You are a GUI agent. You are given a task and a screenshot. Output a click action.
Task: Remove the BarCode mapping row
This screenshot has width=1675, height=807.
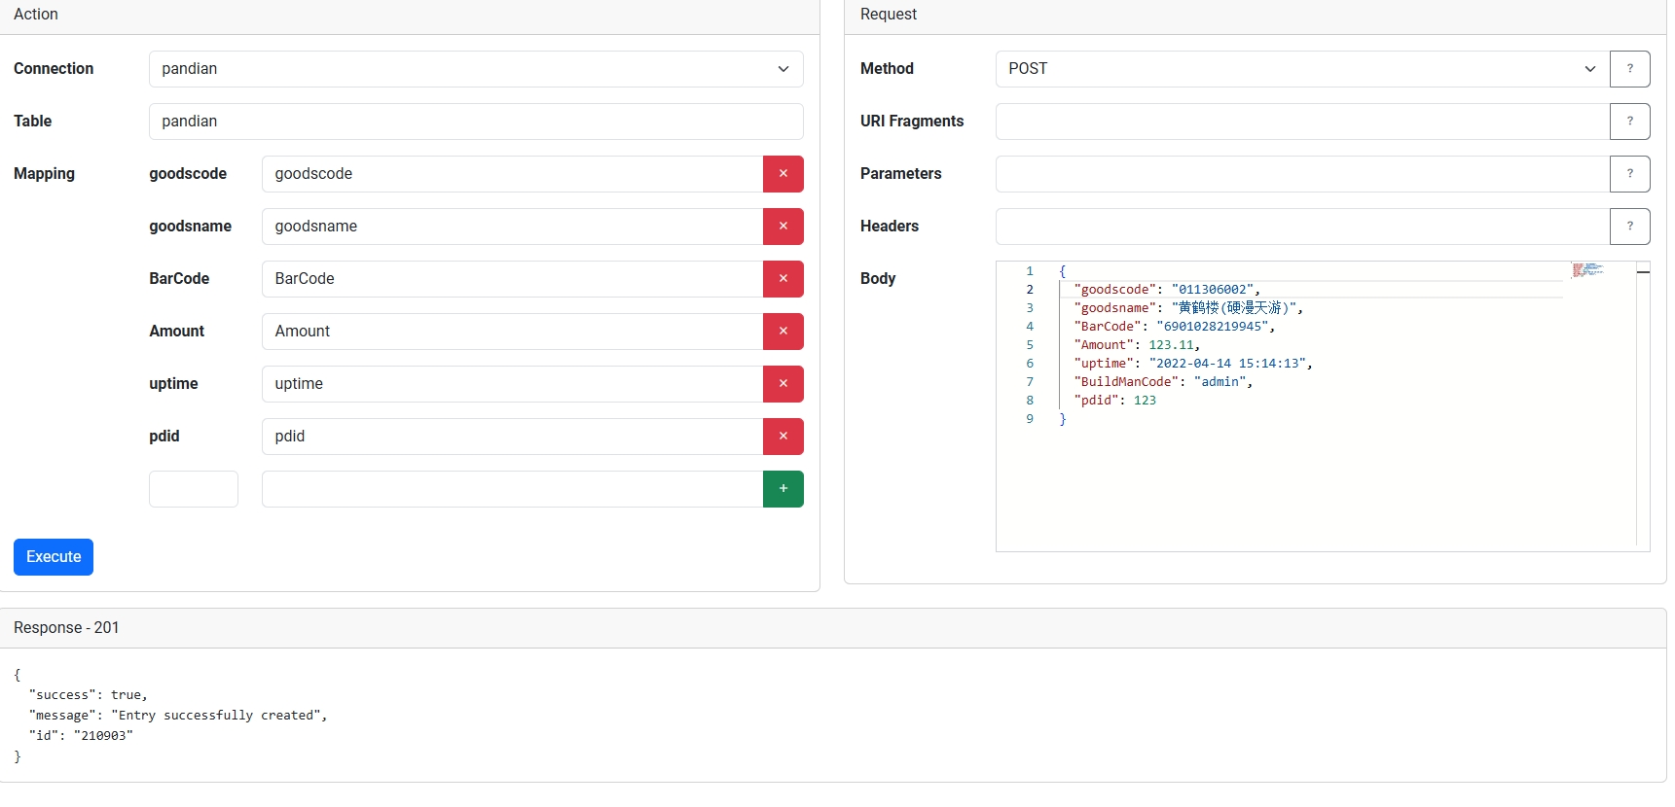(783, 279)
